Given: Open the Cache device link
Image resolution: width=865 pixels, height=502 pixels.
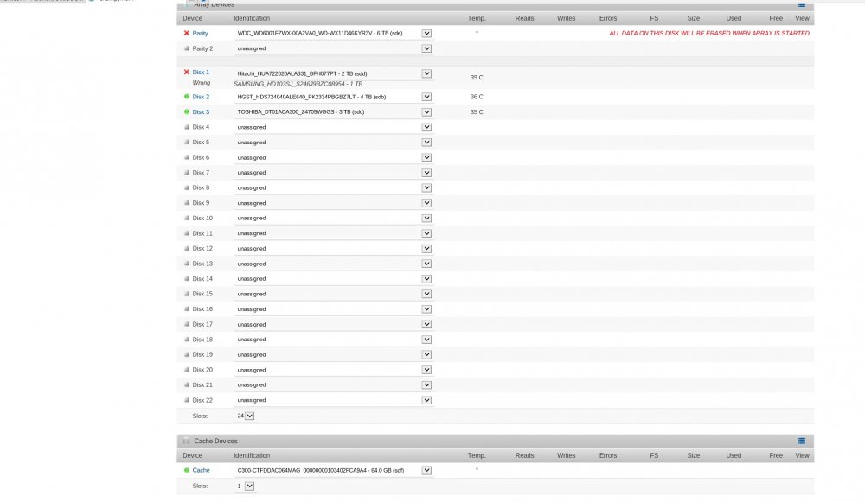Looking at the screenshot, I should pos(201,470).
